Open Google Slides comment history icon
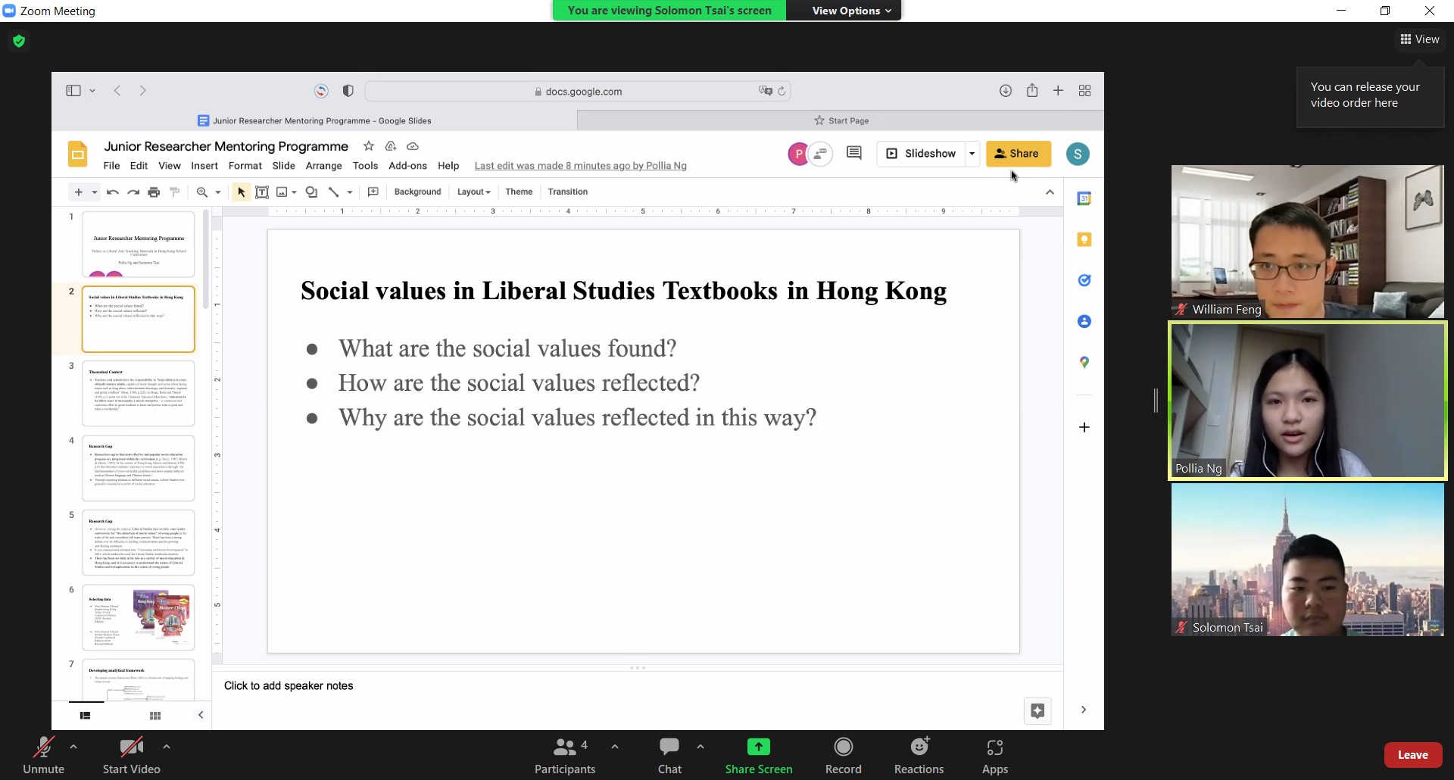The height and width of the screenshot is (780, 1454). pyautogui.click(x=853, y=154)
